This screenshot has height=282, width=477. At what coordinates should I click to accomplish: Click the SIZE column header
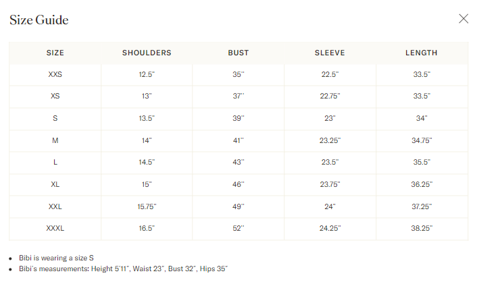[x=55, y=53]
